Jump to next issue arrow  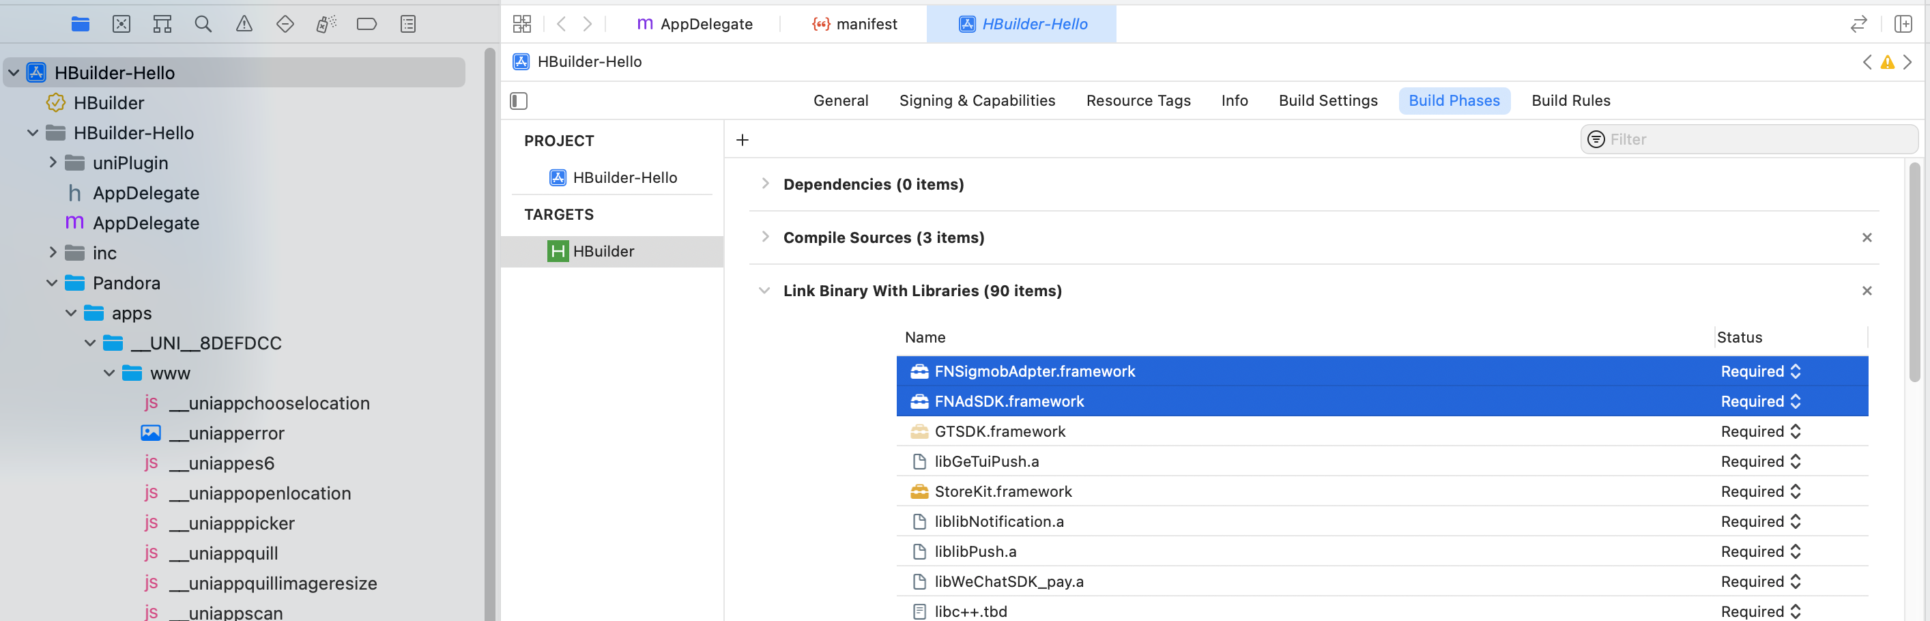(x=1907, y=62)
